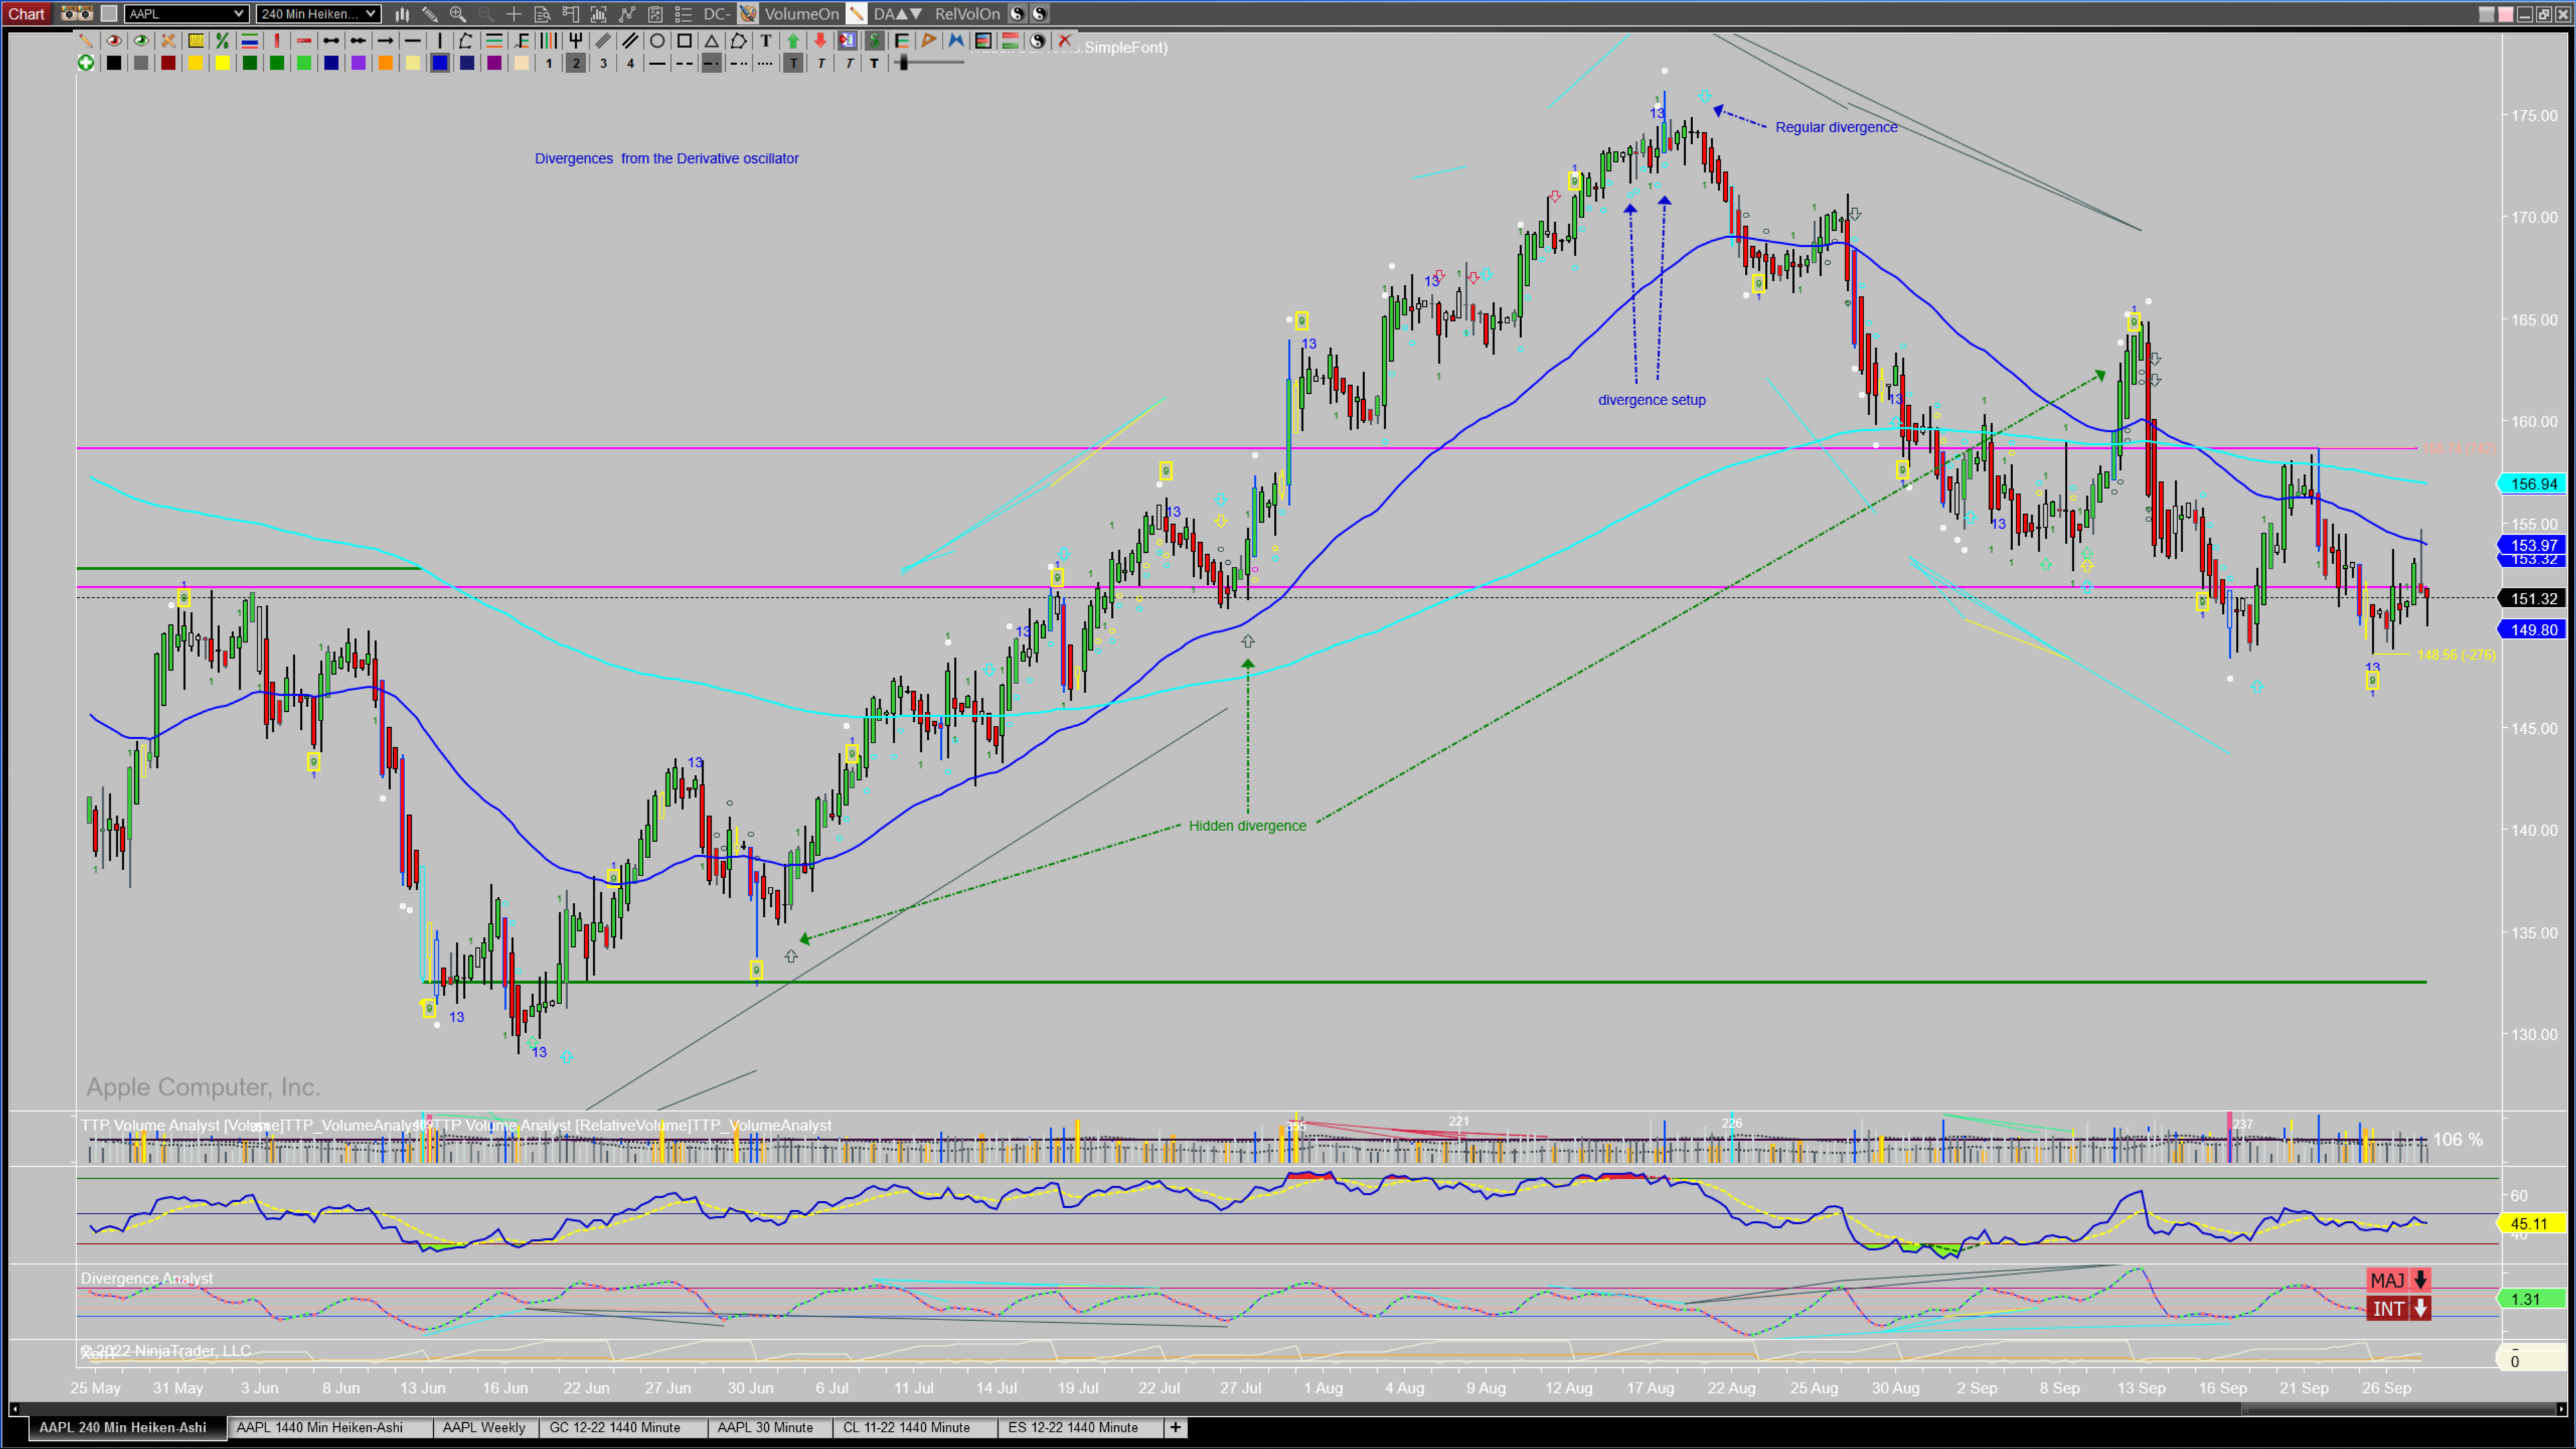
Task: Select the ellipse drawing tool
Action: click(x=657, y=41)
